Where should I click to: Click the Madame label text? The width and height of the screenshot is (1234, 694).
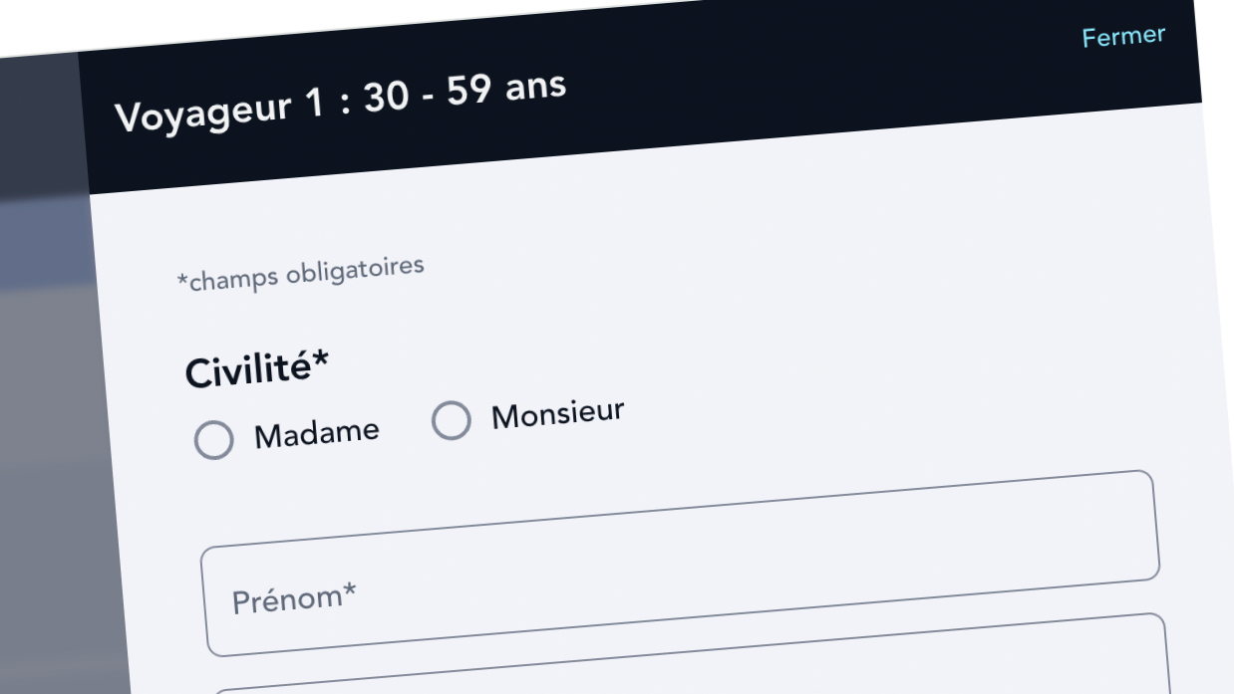(316, 433)
